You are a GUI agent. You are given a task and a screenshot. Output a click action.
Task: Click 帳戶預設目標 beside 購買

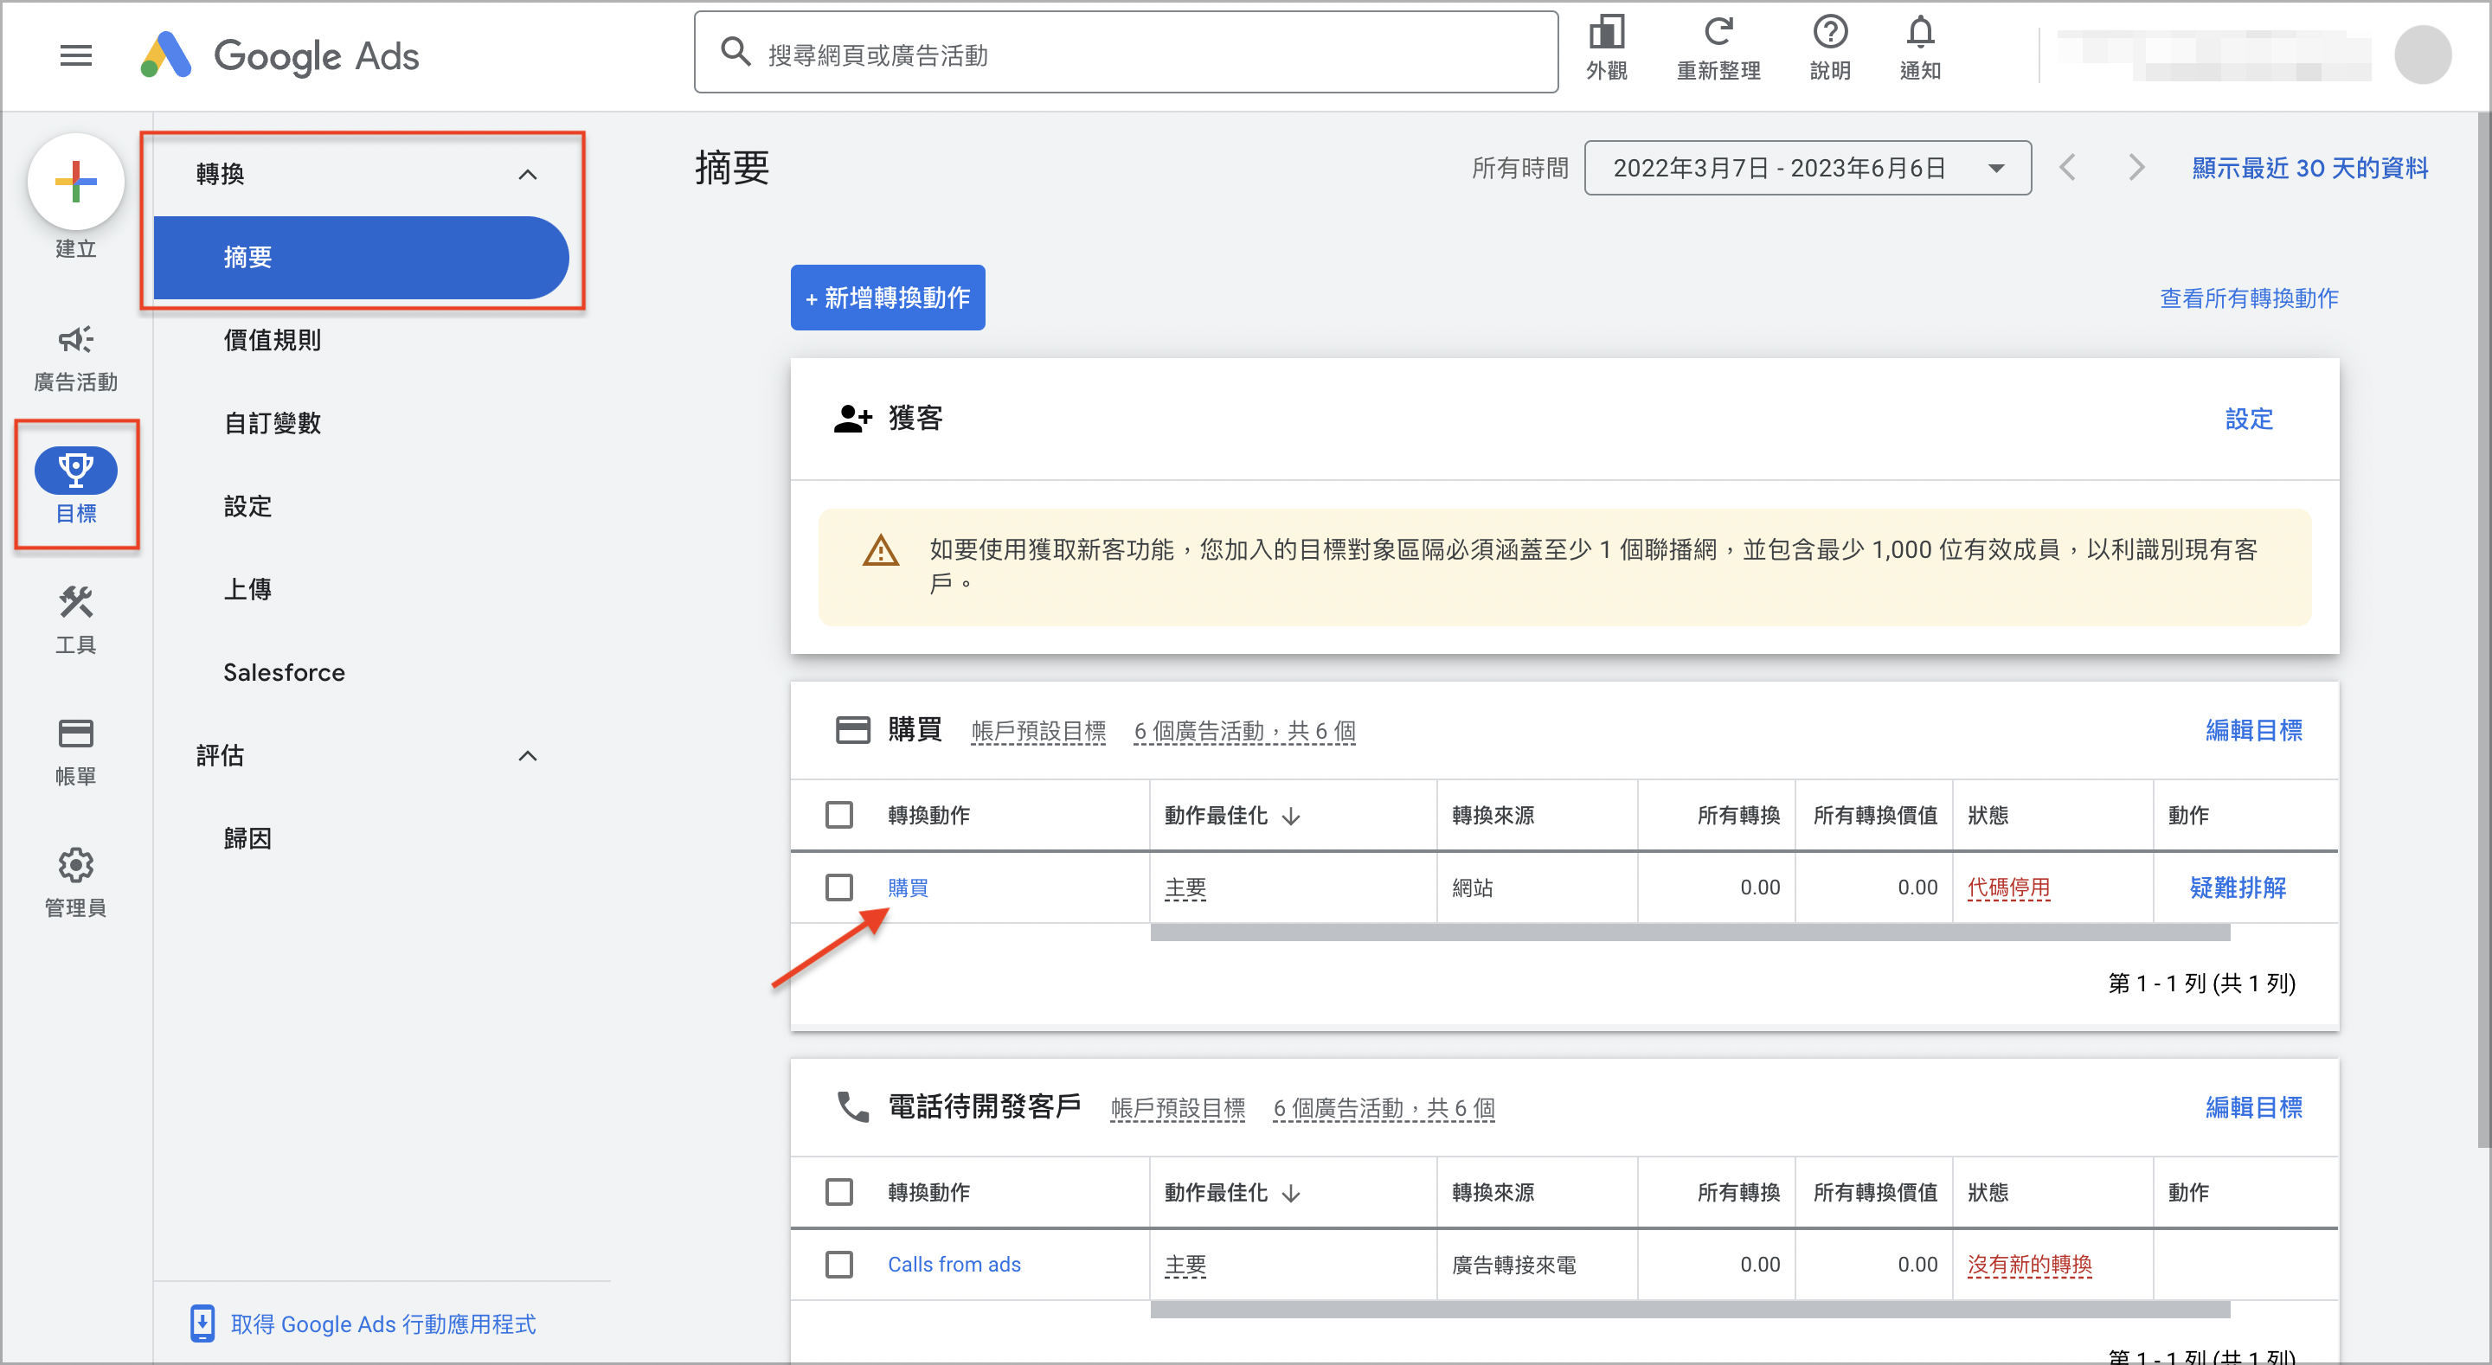point(1038,731)
